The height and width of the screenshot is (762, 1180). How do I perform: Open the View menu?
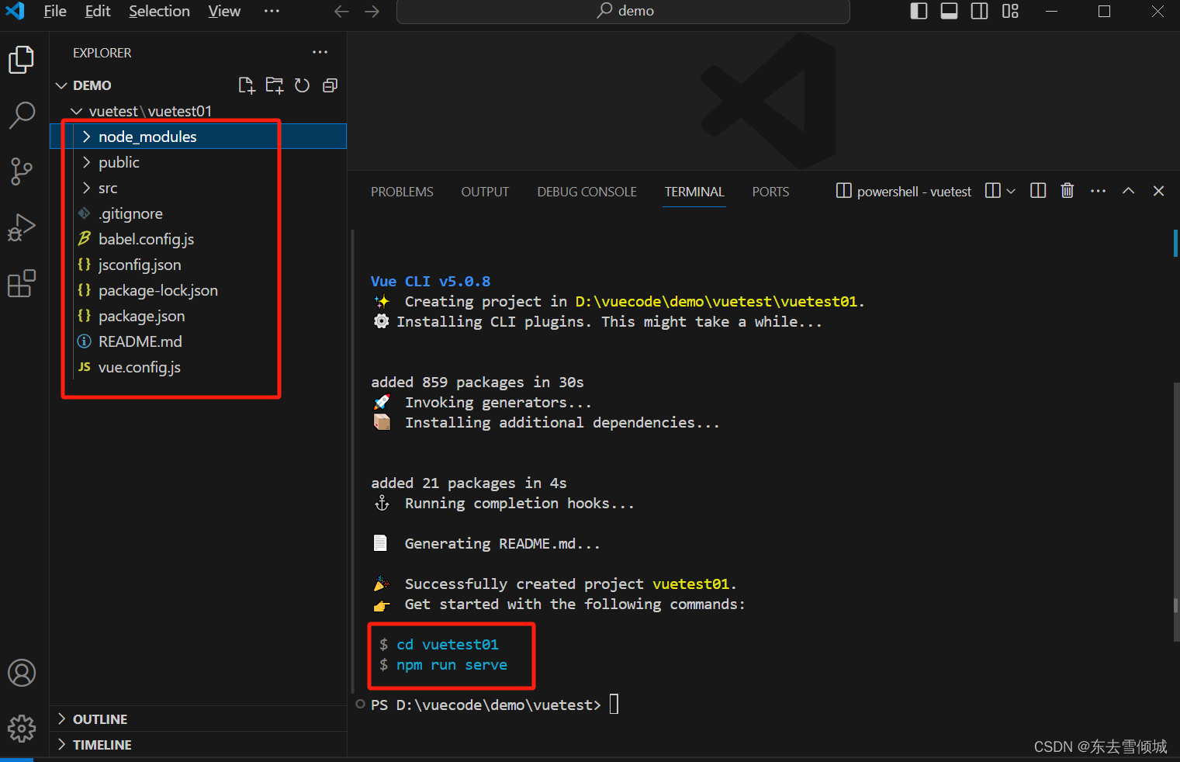point(224,11)
